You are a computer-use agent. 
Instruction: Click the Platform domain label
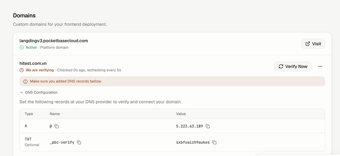coord(54,48)
